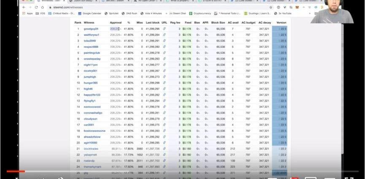The height and width of the screenshot is (179, 365).
Task: Click URL chain icon in blocktrades row
Action: [164, 149]
